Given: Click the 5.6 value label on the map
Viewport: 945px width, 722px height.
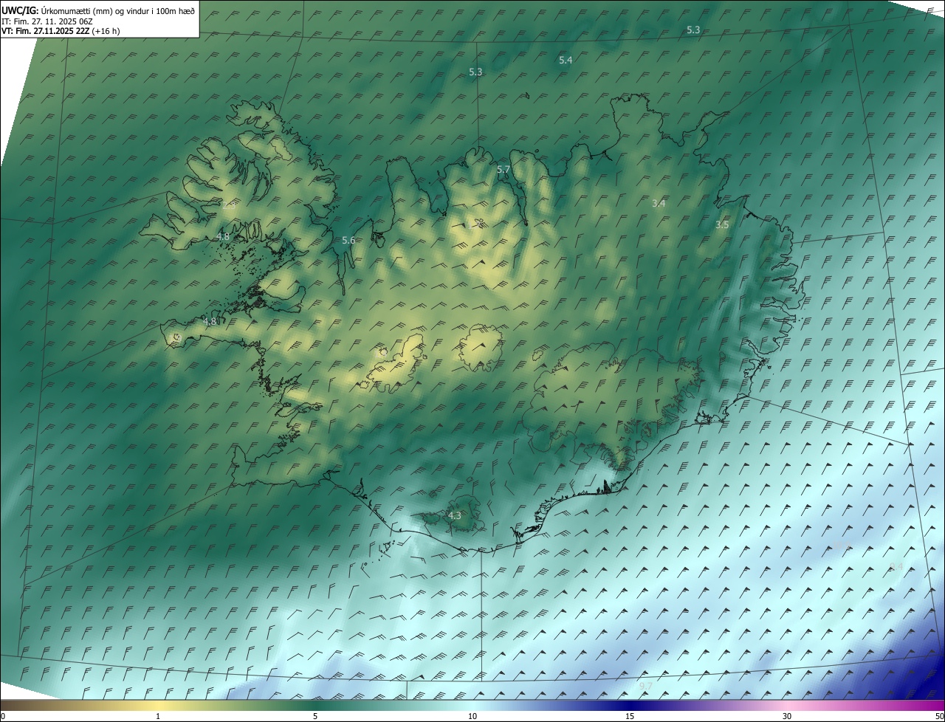Looking at the screenshot, I should point(348,241).
